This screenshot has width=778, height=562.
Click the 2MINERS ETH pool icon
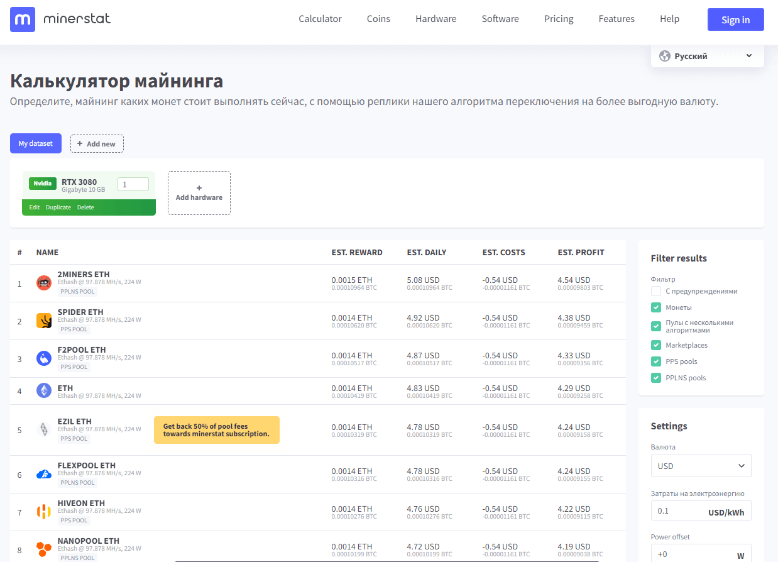click(x=43, y=283)
